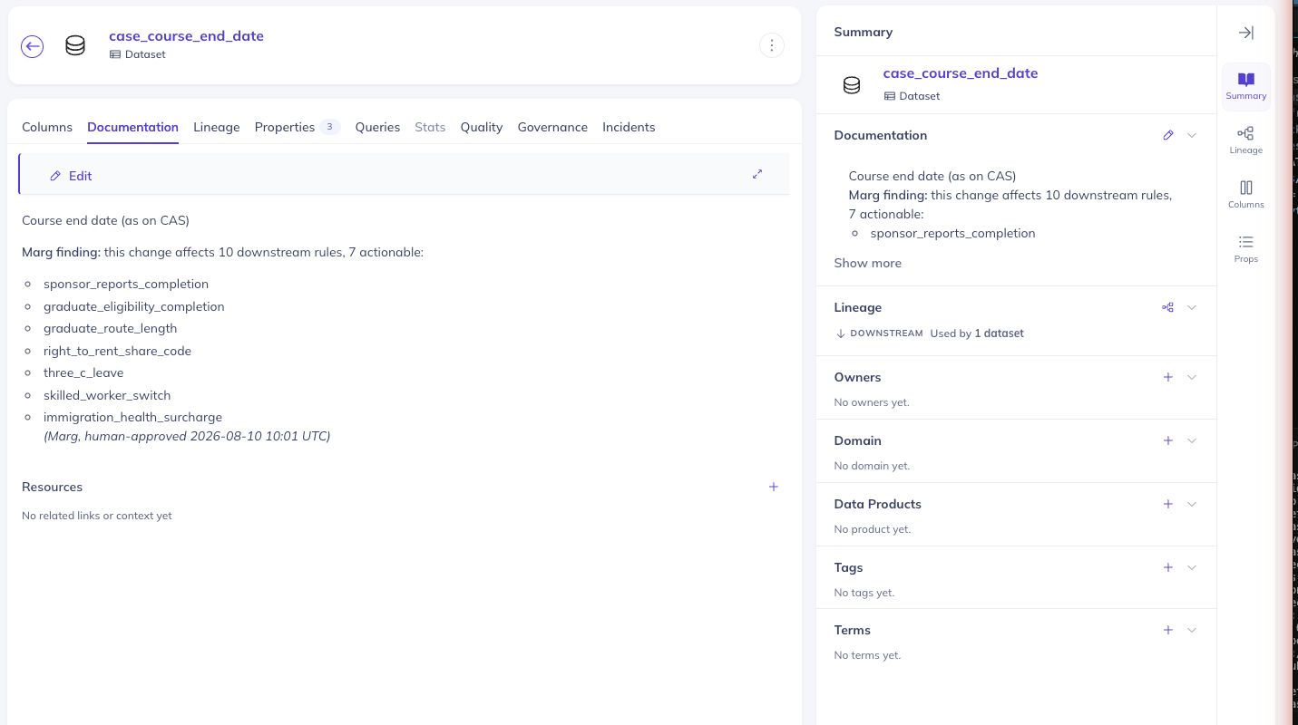Click the pencil Edit button in documentation
This screenshot has width=1298, height=725.
tap(71, 176)
